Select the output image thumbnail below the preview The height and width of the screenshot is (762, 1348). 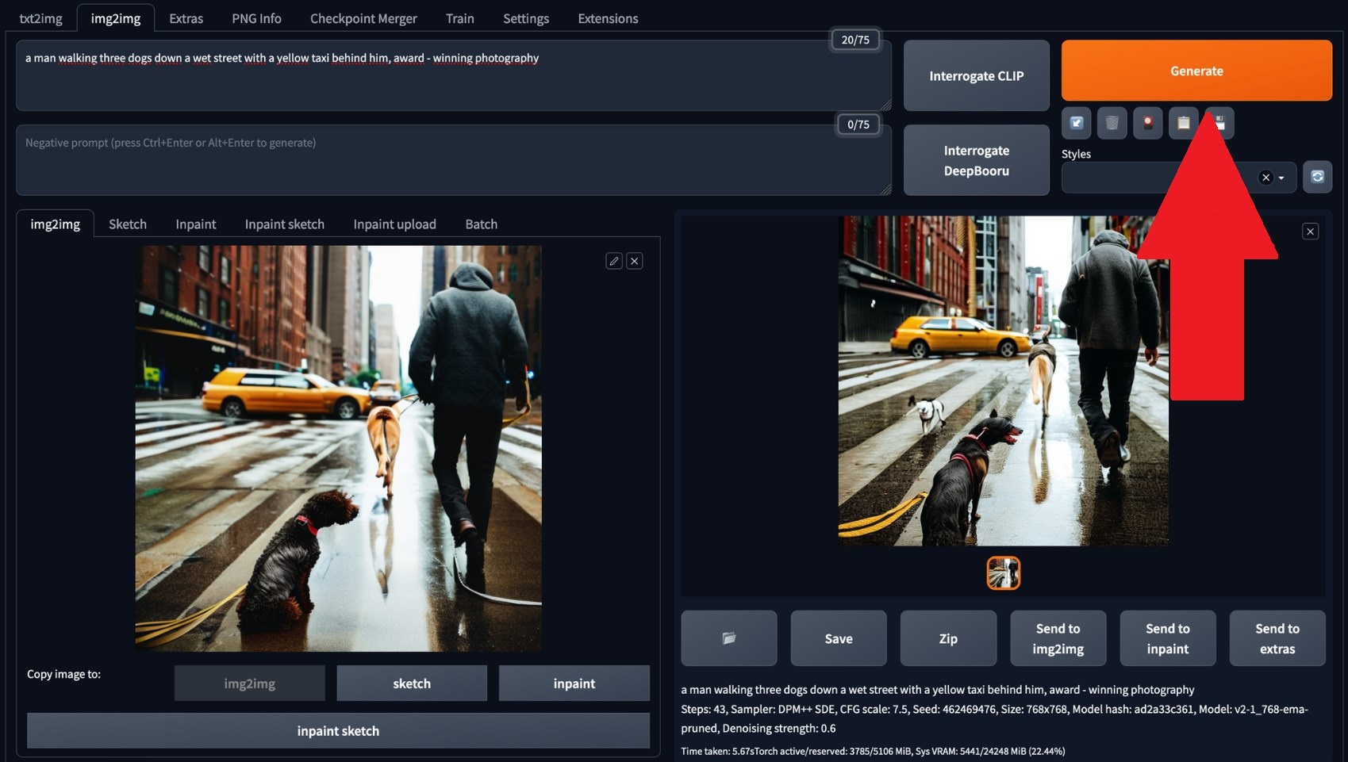(1003, 572)
